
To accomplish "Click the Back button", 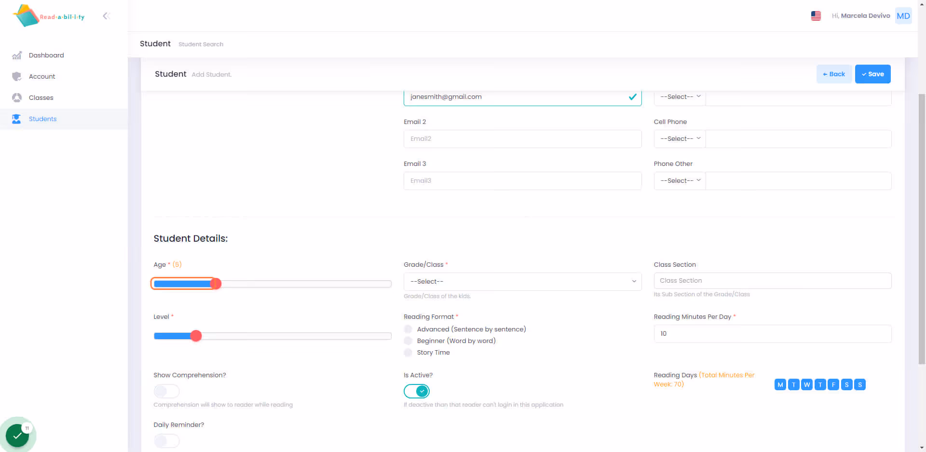I will pyautogui.click(x=834, y=74).
